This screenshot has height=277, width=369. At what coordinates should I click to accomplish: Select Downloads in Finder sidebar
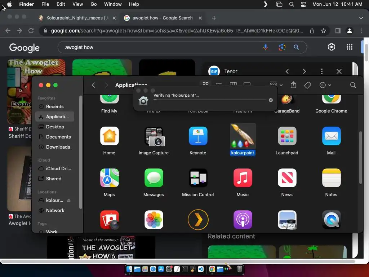pos(55,147)
